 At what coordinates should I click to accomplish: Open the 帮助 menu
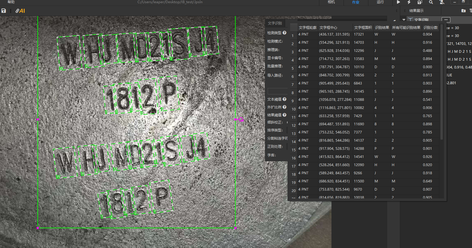[x=11, y=2]
